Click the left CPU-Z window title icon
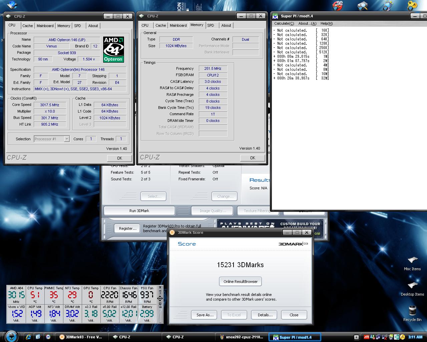Image resolution: width=427 pixels, height=342 pixels. pos(8,16)
